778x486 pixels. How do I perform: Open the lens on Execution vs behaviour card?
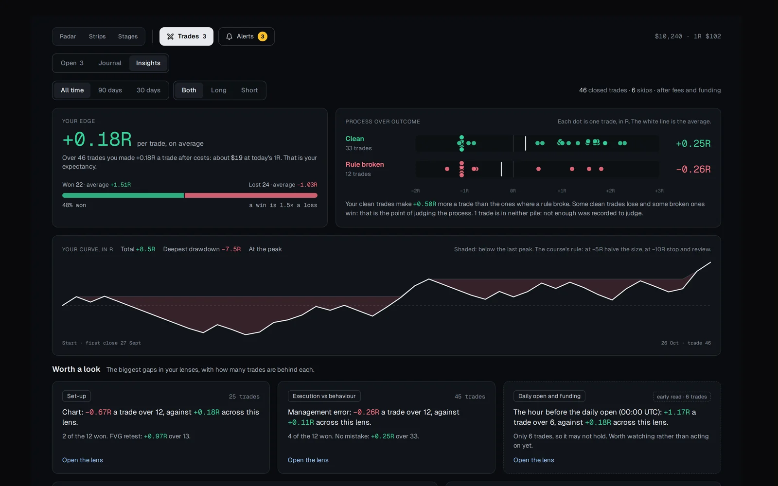click(308, 460)
